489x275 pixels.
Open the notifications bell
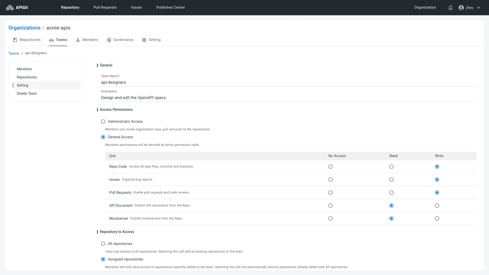tap(450, 8)
